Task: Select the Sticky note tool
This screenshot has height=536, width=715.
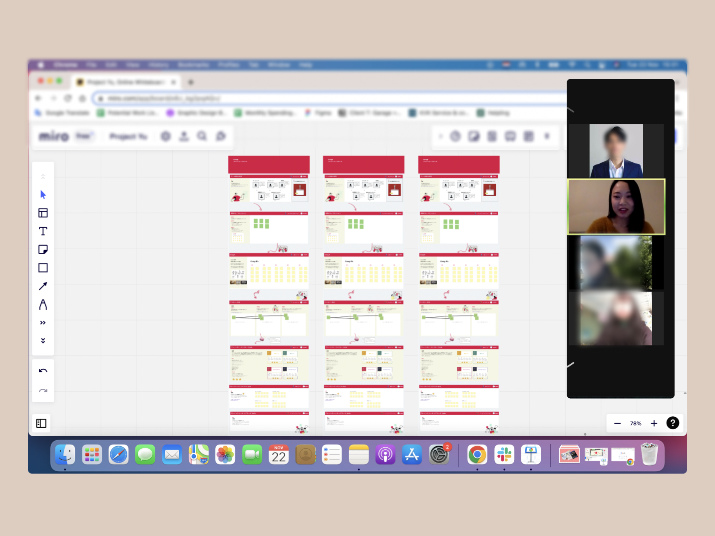Action: coord(43,250)
